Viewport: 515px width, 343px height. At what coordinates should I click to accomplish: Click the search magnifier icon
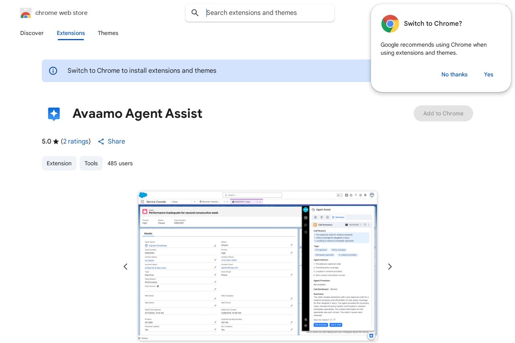pyautogui.click(x=195, y=13)
